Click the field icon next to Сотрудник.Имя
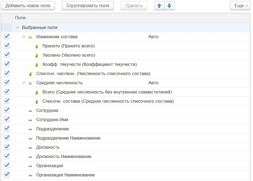The width and height of the screenshot is (253, 181). 30,120
